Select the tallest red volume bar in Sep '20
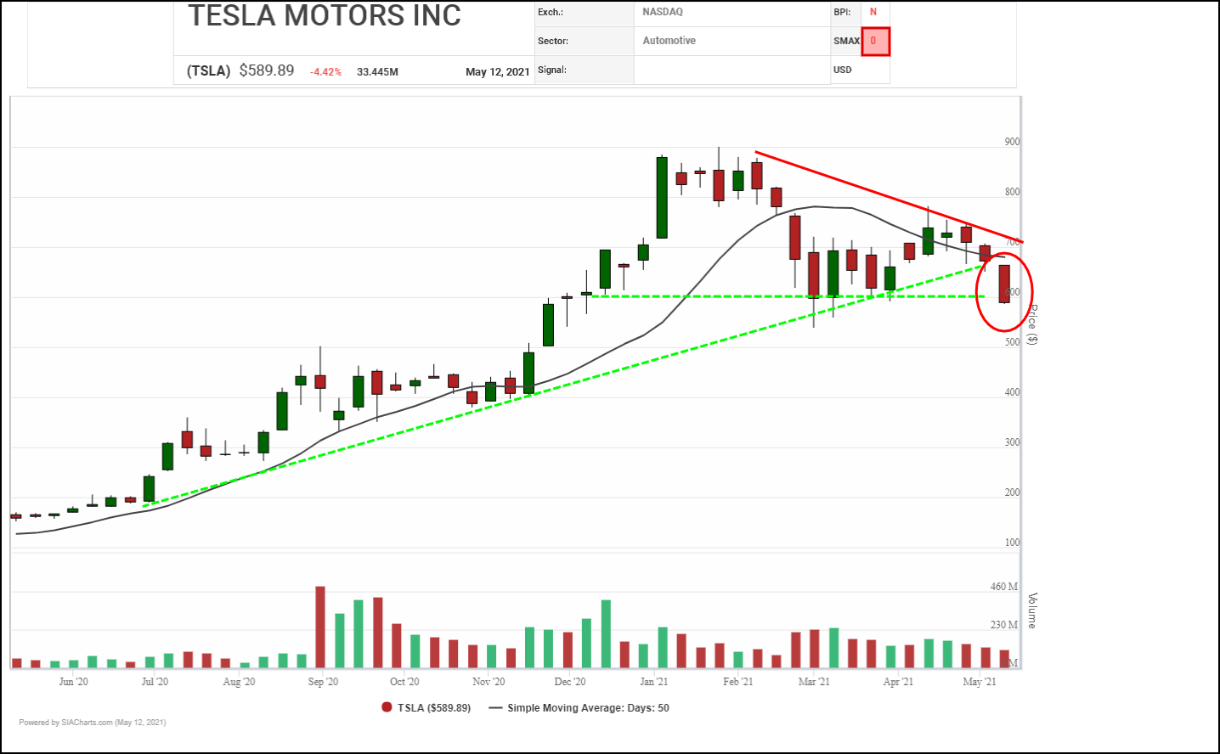Screen dimensions: 1220x754 tap(320, 627)
